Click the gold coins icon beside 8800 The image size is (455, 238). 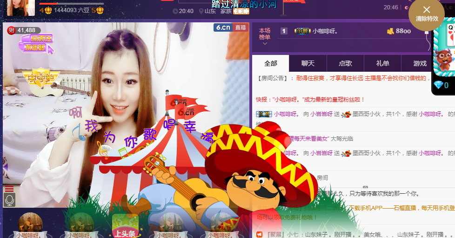[x=390, y=31]
